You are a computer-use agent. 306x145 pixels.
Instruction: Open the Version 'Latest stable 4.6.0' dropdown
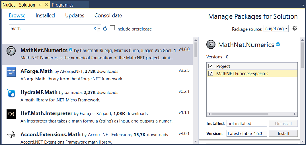(246, 133)
